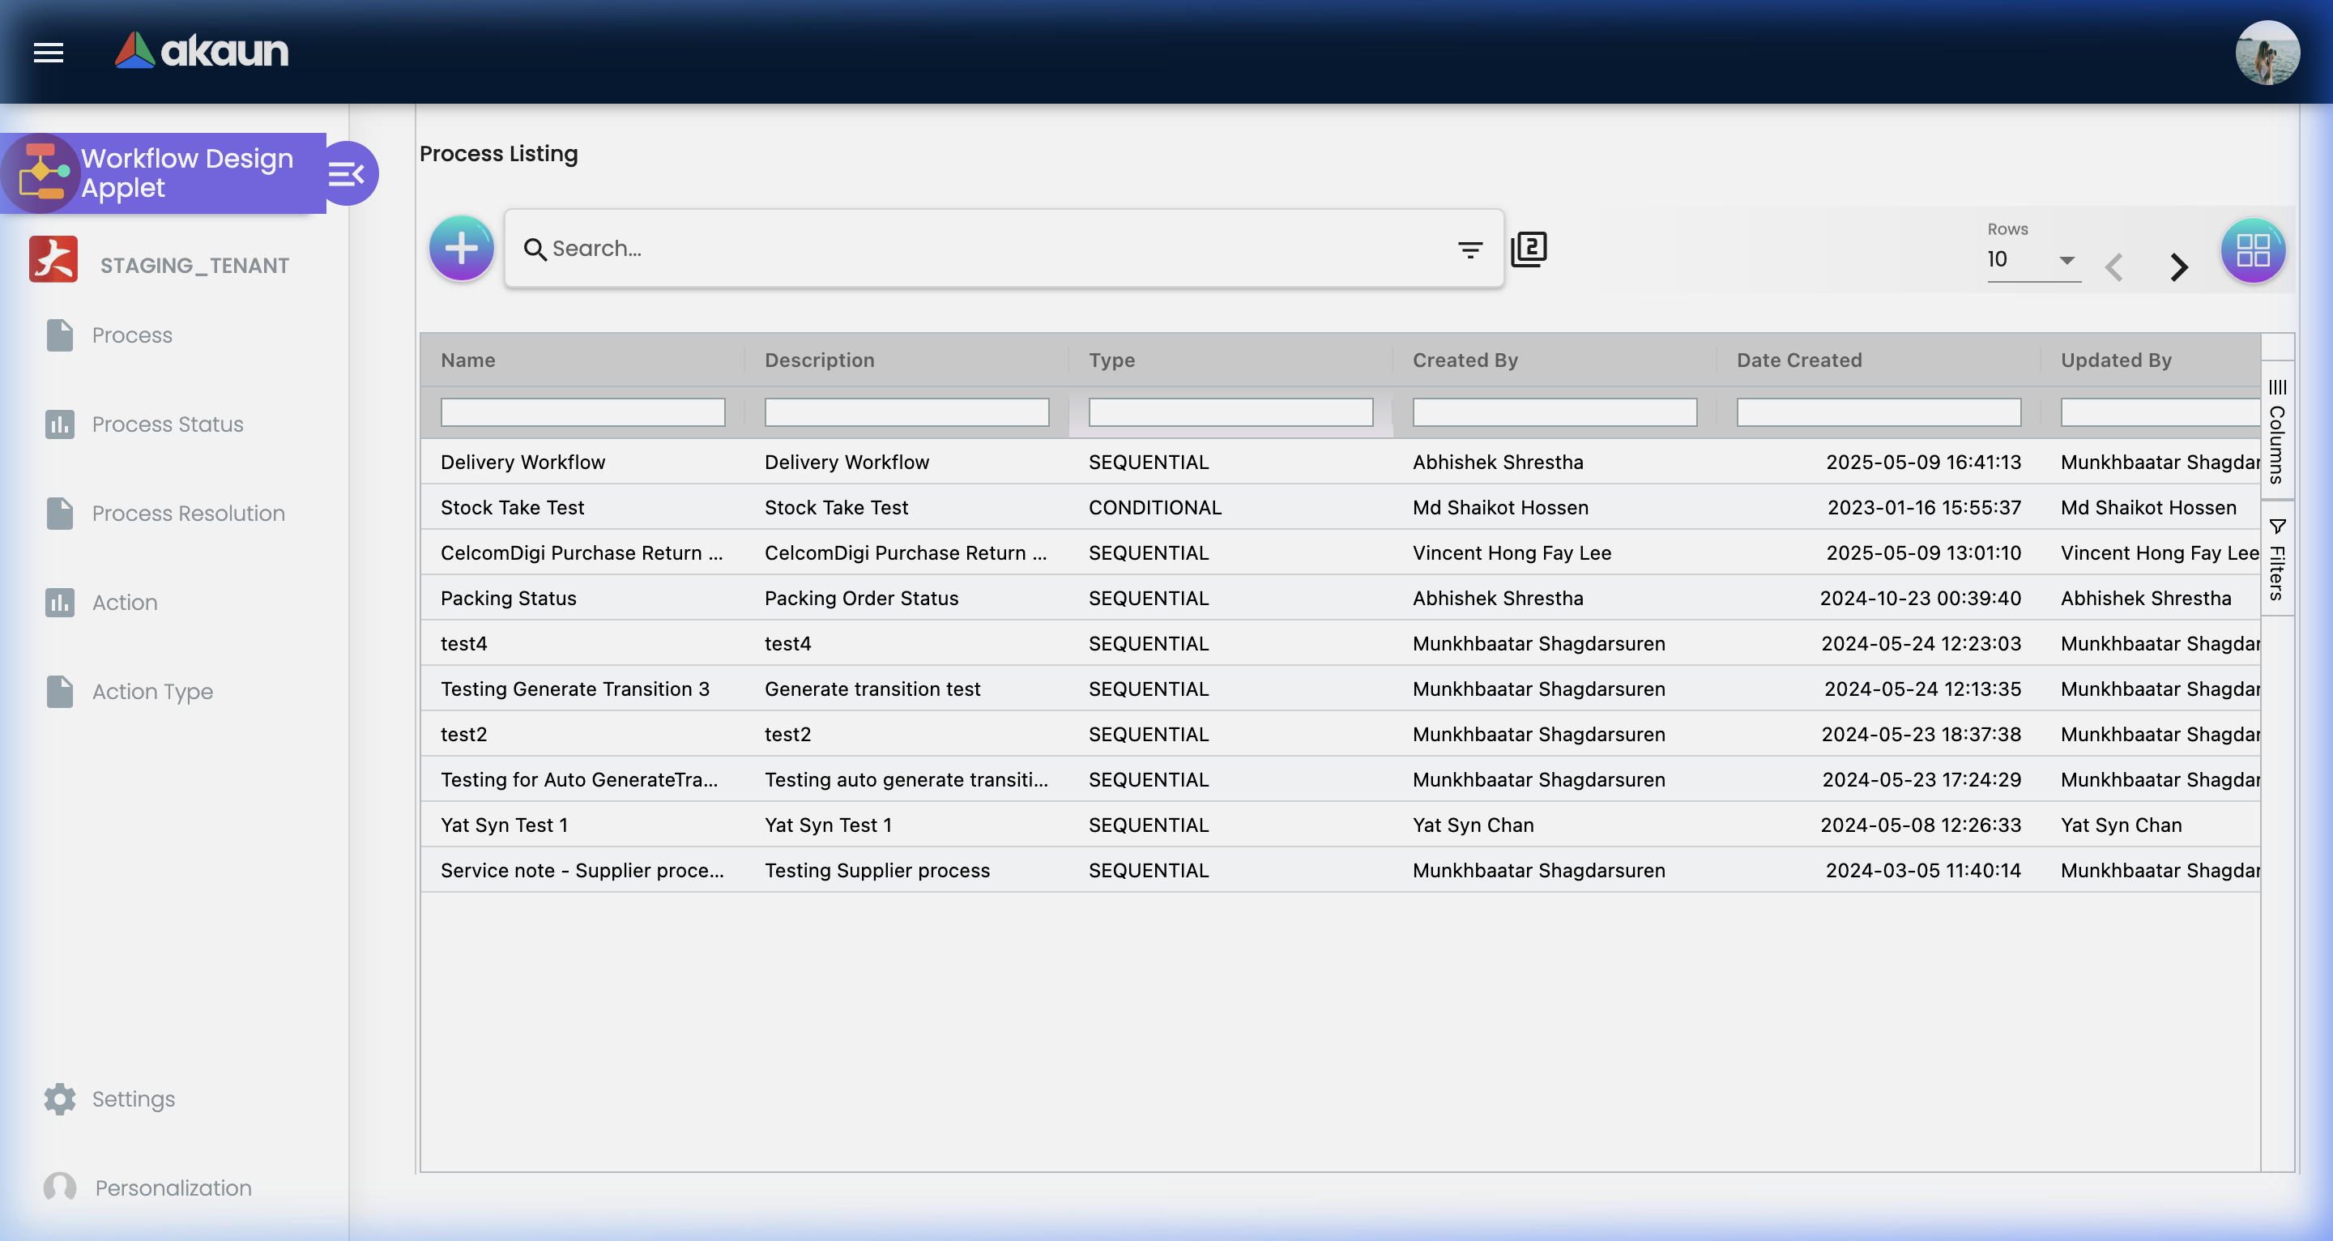Toggle the Columns side panel
2333x1241 pixels.
pos(2277,431)
